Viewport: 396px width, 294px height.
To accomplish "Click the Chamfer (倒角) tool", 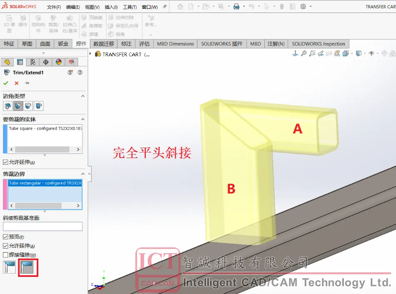I will [x=117, y=34].
